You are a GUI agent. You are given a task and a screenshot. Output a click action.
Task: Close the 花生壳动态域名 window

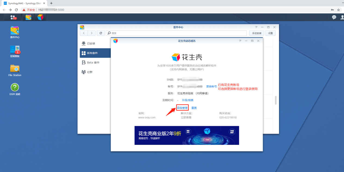tap(258, 41)
